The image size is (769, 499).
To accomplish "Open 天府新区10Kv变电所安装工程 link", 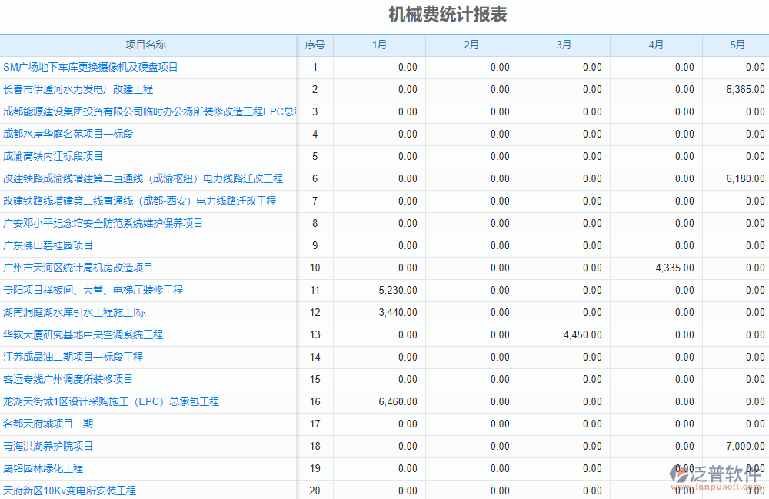I will pyautogui.click(x=69, y=491).
